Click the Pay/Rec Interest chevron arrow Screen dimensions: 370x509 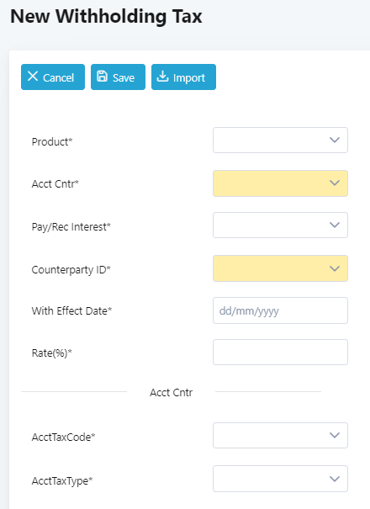pos(335,225)
